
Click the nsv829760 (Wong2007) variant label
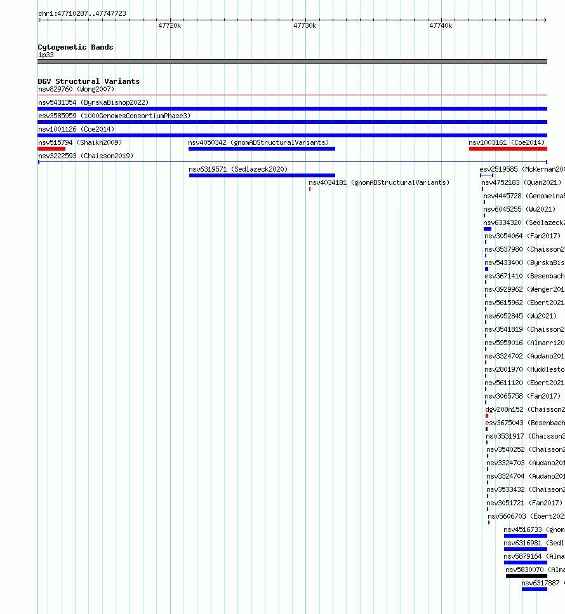tap(76, 89)
